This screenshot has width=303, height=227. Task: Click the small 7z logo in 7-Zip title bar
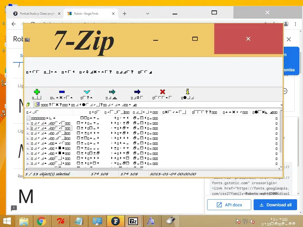pyautogui.click(x=27, y=40)
